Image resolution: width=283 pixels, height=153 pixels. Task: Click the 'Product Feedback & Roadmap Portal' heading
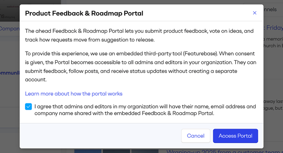click(84, 13)
